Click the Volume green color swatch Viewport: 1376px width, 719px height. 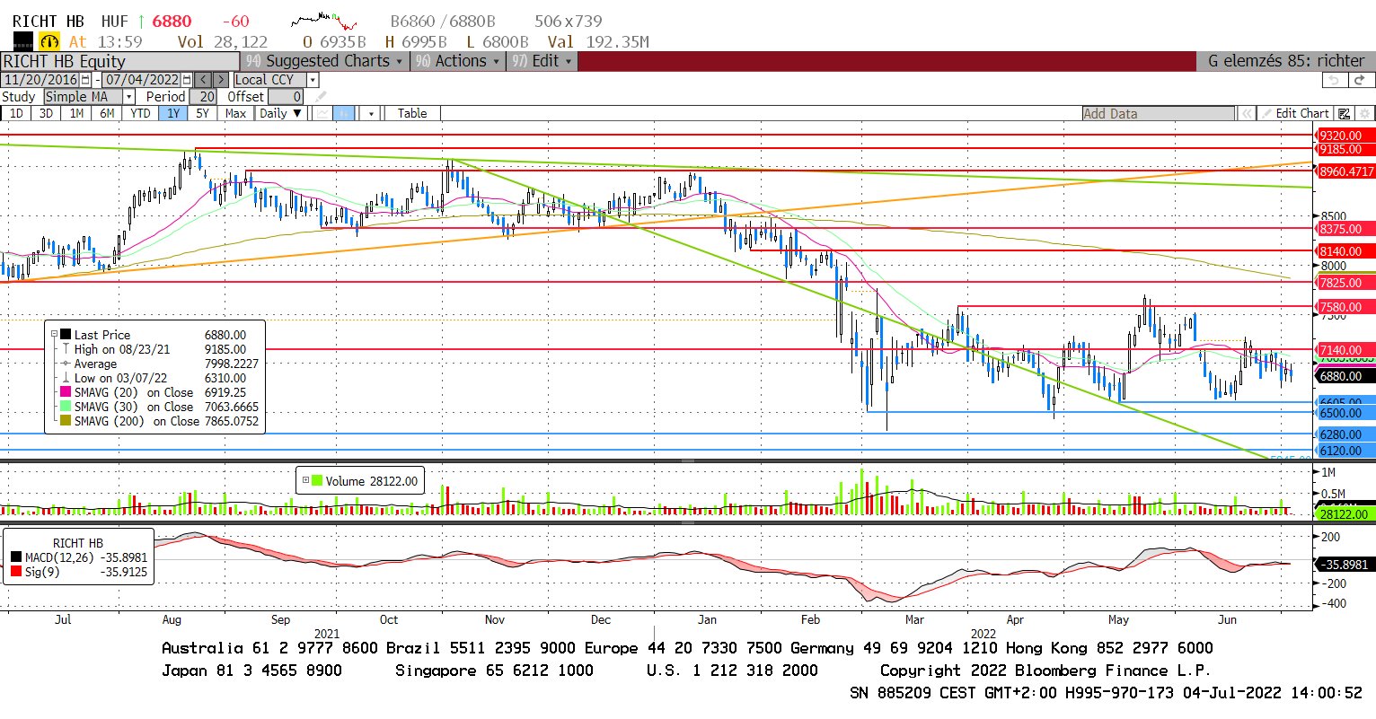pyautogui.click(x=317, y=481)
